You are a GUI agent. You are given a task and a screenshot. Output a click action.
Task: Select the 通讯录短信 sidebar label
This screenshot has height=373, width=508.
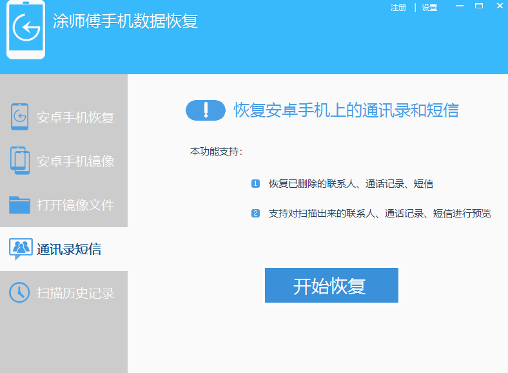pos(69,249)
